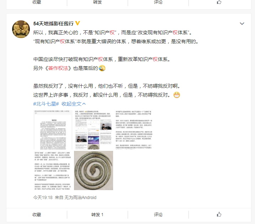Open the post timestamp 今天19:18
The width and height of the screenshot is (255, 224).
tap(43, 198)
